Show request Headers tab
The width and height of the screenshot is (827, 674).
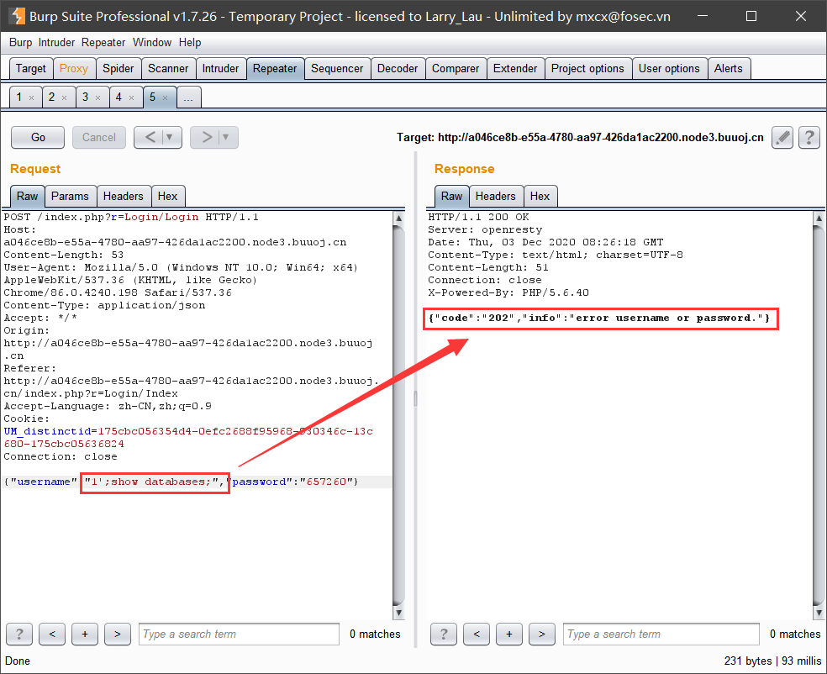(124, 196)
